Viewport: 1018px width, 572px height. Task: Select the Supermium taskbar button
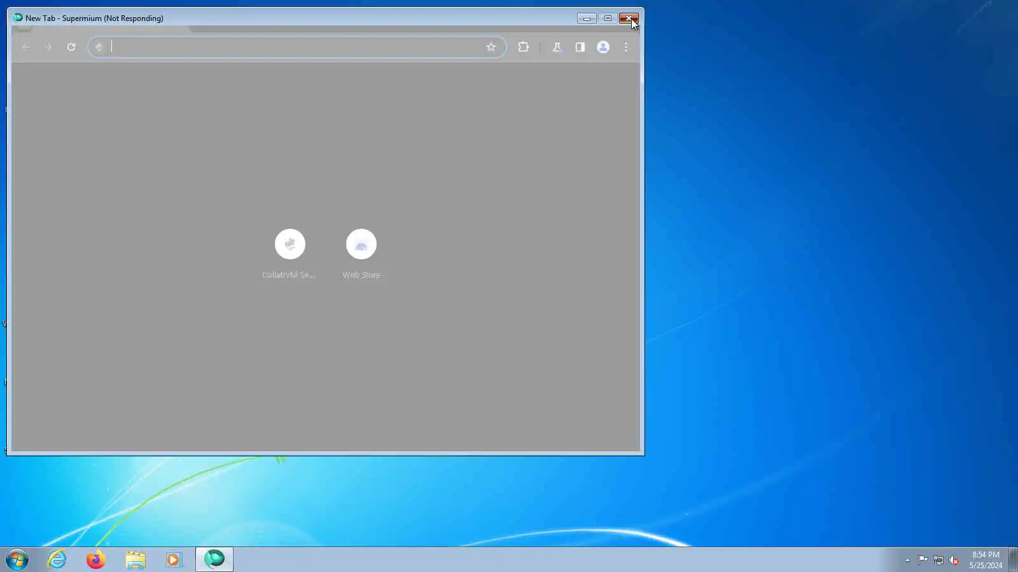(x=214, y=559)
